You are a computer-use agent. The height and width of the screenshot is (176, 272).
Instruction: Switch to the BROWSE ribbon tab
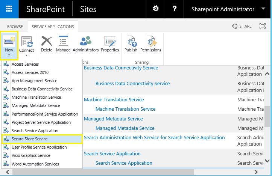[x=15, y=27]
